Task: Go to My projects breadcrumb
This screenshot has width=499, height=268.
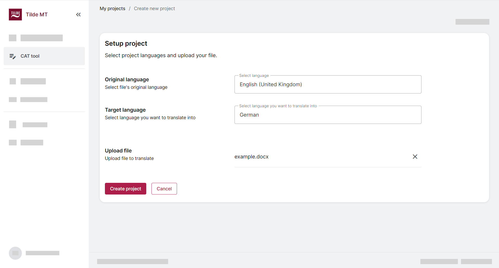Action: [x=112, y=9]
